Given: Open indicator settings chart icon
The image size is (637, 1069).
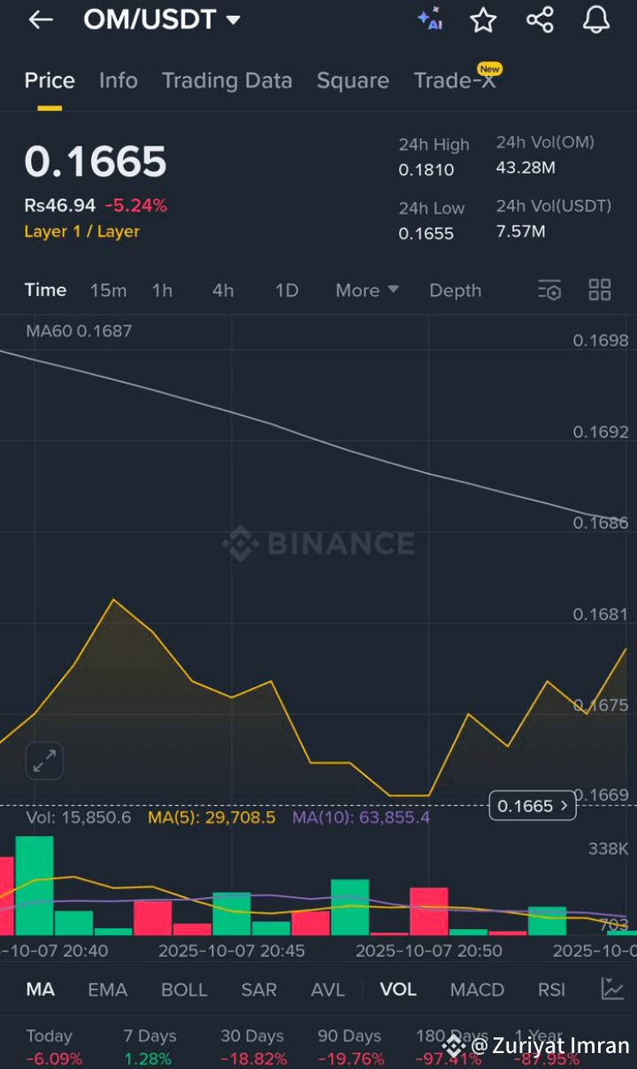Looking at the screenshot, I should (x=612, y=989).
